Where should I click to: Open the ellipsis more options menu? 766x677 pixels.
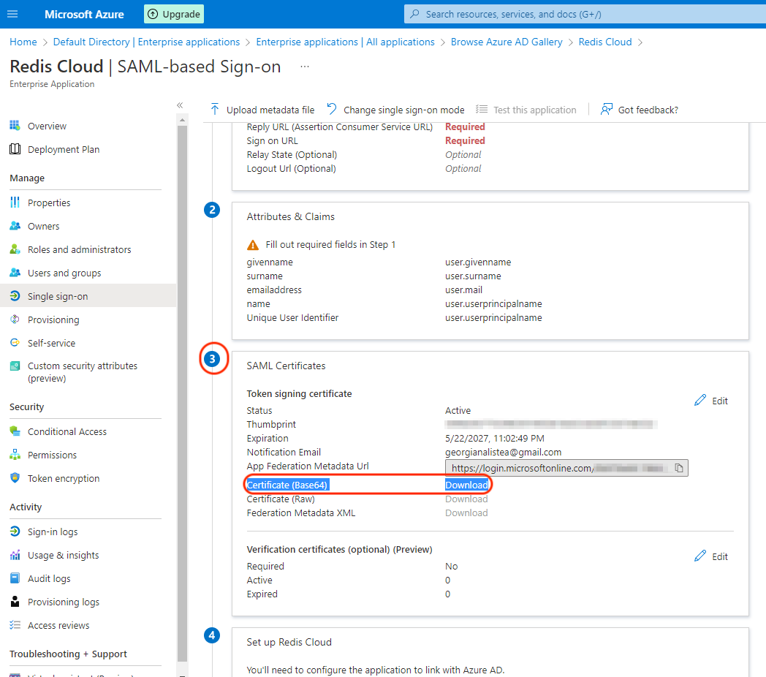305,67
